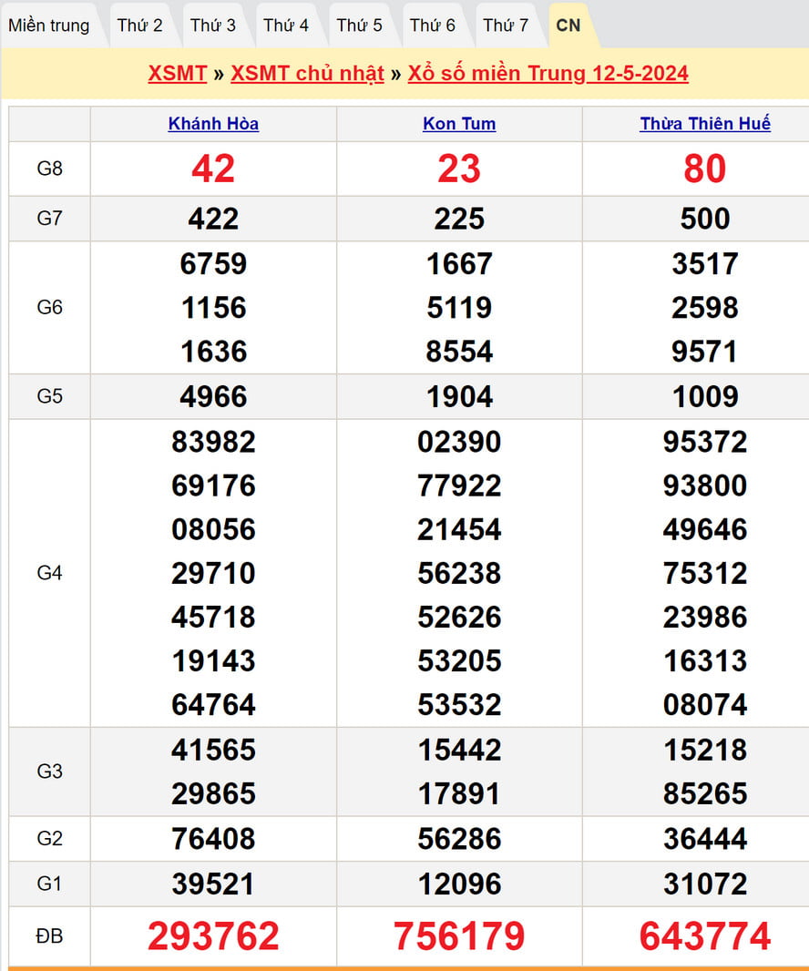Click Kon Tum special prize number 756179

point(459,936)
